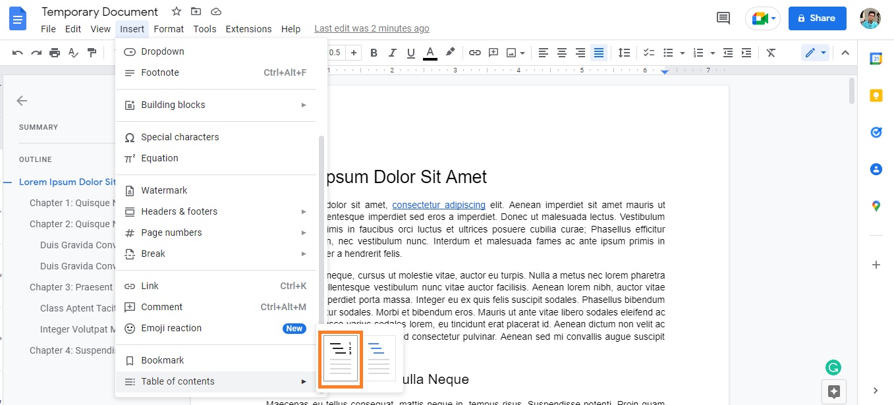This screenshot has height=405, width=894.
Task: Open Google Keep from the side panel
Action: (x=876, y=95)
